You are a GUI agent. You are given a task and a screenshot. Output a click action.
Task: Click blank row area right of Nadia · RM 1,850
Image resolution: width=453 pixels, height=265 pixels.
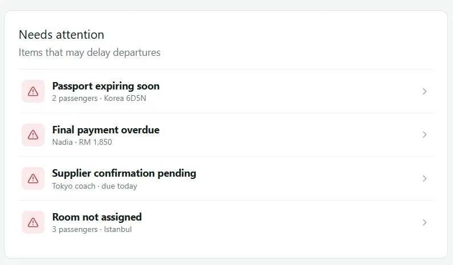click(266, 142)
